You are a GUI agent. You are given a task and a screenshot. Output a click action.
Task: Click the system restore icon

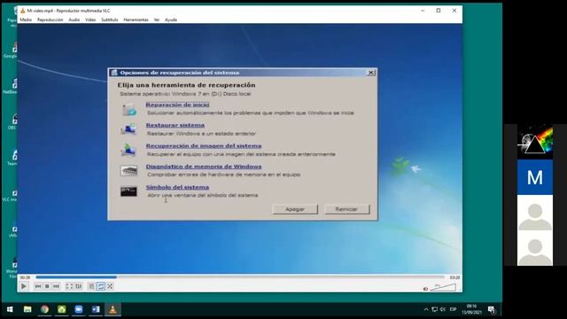coord(128,129)
